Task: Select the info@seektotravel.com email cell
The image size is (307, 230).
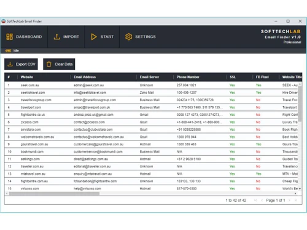Action: (x=90, y=93)
